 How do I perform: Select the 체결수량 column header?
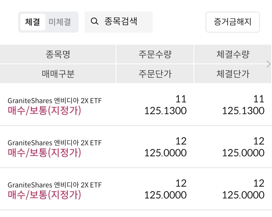[233, 54]
